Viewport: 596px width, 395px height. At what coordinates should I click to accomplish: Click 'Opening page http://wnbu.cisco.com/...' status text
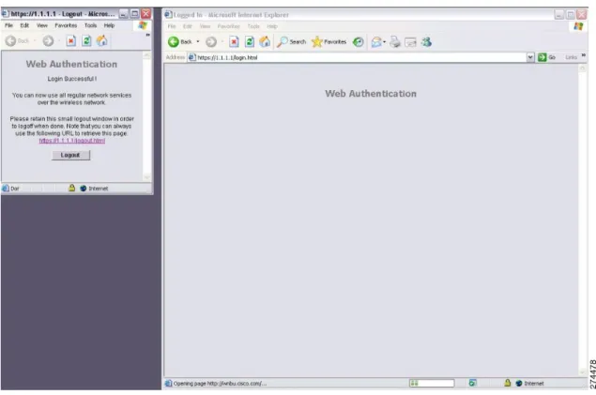pos(220,384)
